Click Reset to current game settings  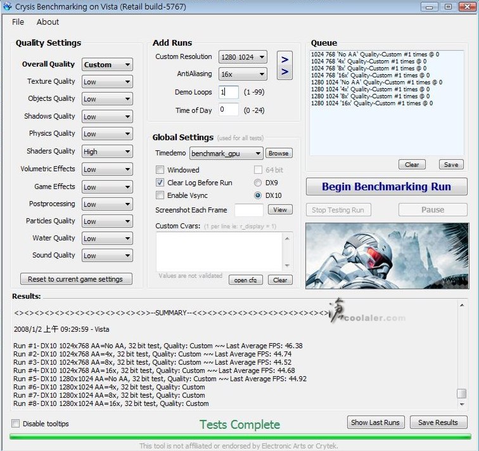tap(76, 279)
